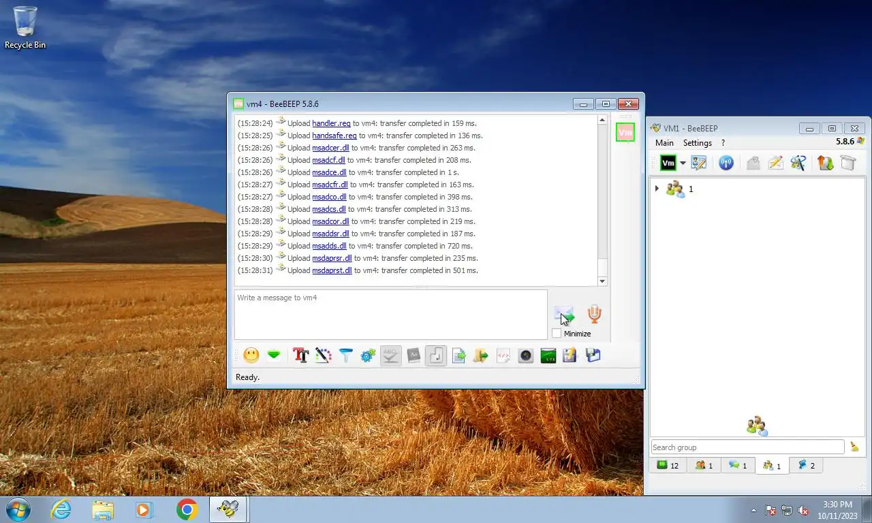Toggle the dictionary book icon
872x523 pixels.
click(414, 355)
